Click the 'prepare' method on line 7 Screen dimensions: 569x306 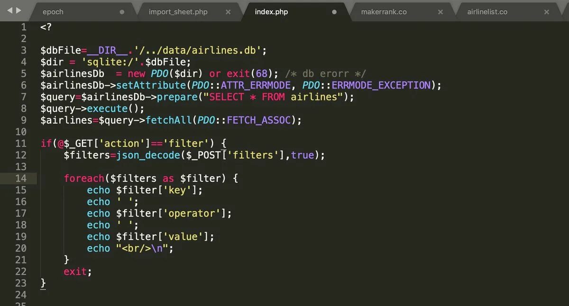pyautogui.click(x=177, y=97)
